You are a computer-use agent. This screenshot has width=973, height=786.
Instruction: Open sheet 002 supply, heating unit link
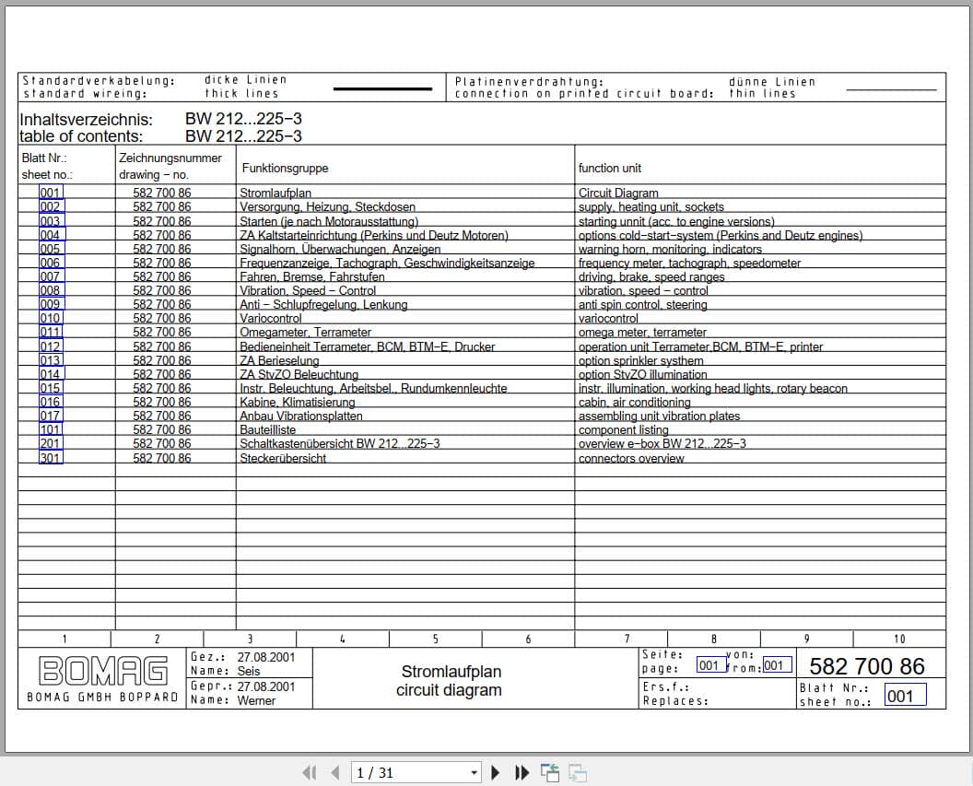point(51,206)
